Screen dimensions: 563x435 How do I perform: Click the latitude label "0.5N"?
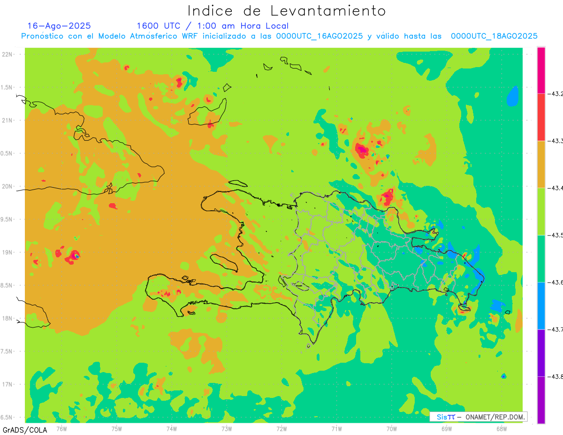coord(7,153)
